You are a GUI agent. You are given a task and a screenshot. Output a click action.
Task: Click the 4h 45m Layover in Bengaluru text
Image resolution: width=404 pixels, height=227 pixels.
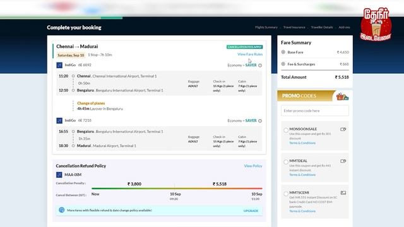[x=100, y=108]
